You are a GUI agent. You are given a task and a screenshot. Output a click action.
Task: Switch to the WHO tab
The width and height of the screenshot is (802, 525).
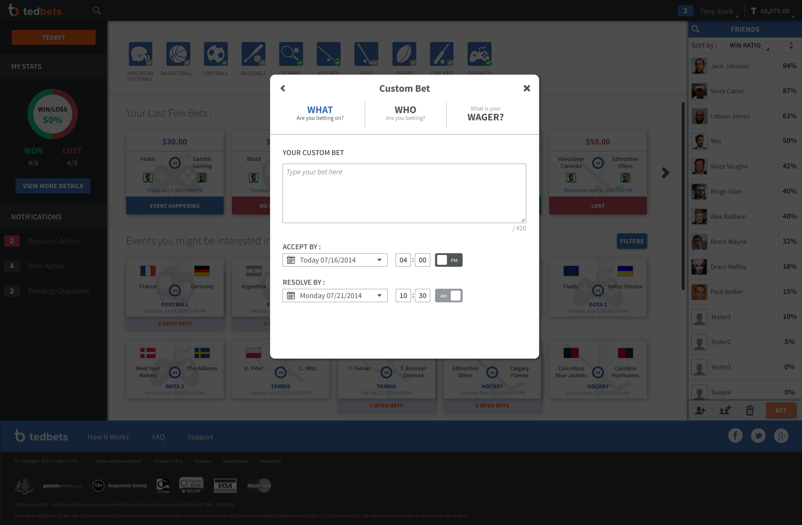(x=405, y=113)
